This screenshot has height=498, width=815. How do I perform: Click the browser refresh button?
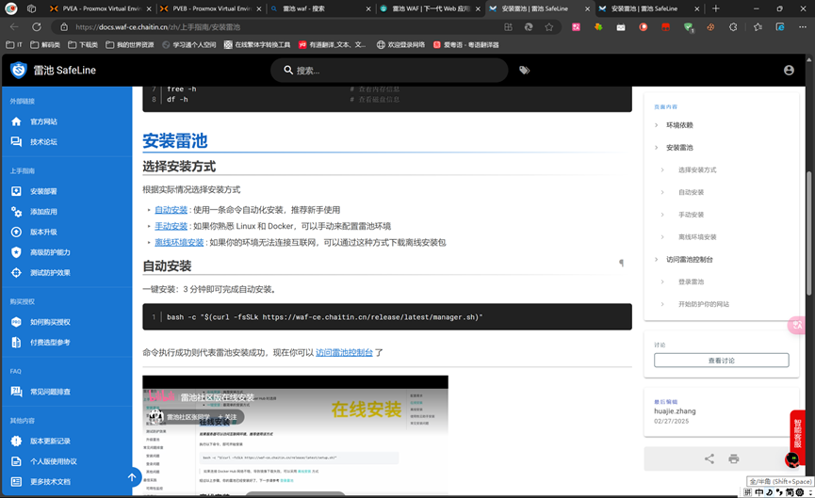tap(37, 27)
